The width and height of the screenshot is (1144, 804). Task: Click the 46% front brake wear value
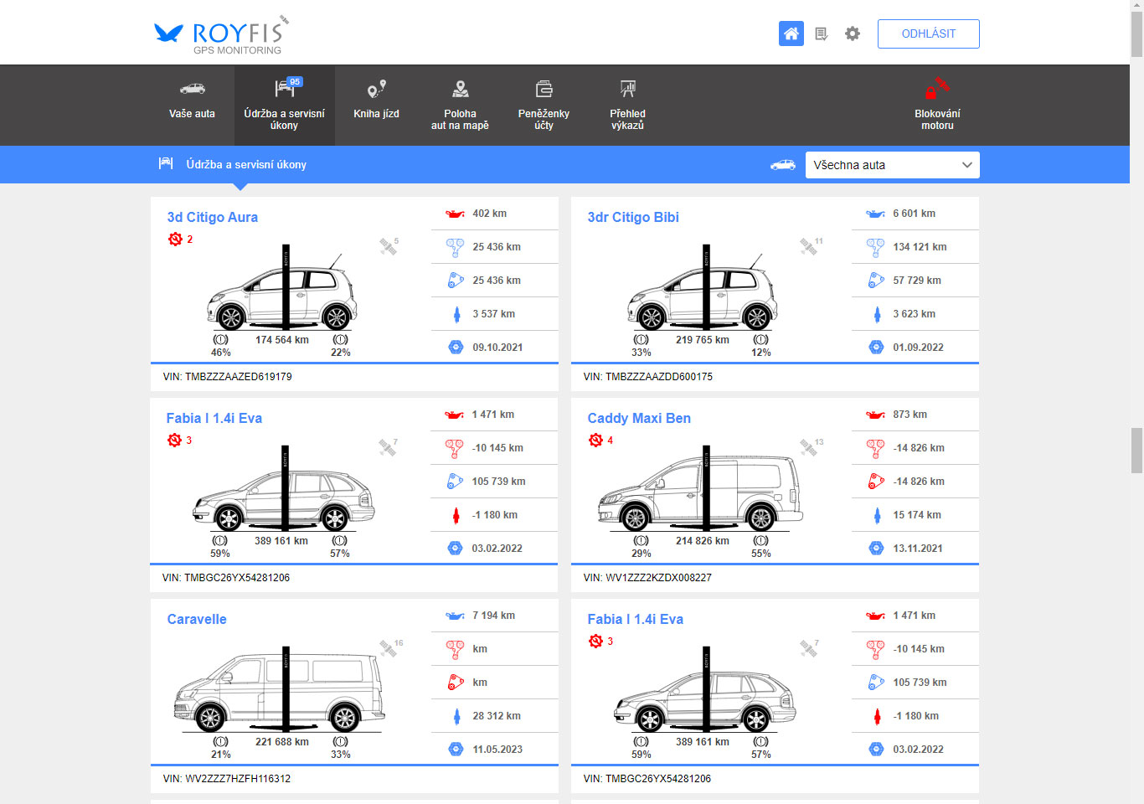point(221,353)
